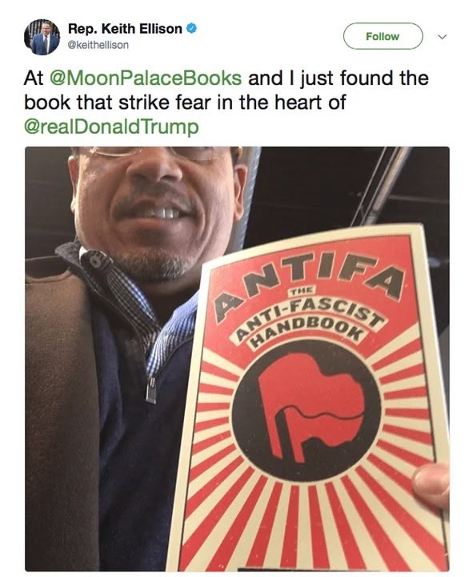Open the @MoonPalaceBooks mention
The width and height of the screenshot is (473, 577).
click(x=145, y=79)
